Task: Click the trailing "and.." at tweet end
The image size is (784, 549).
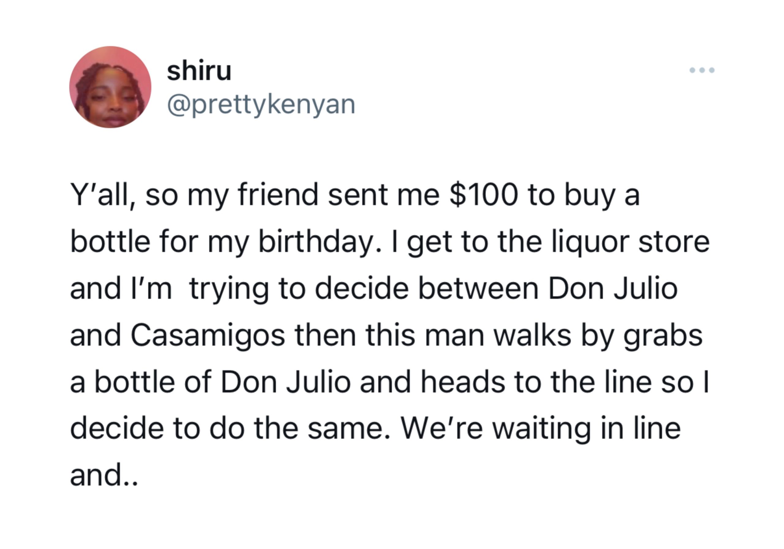Action: click(104, 475)
